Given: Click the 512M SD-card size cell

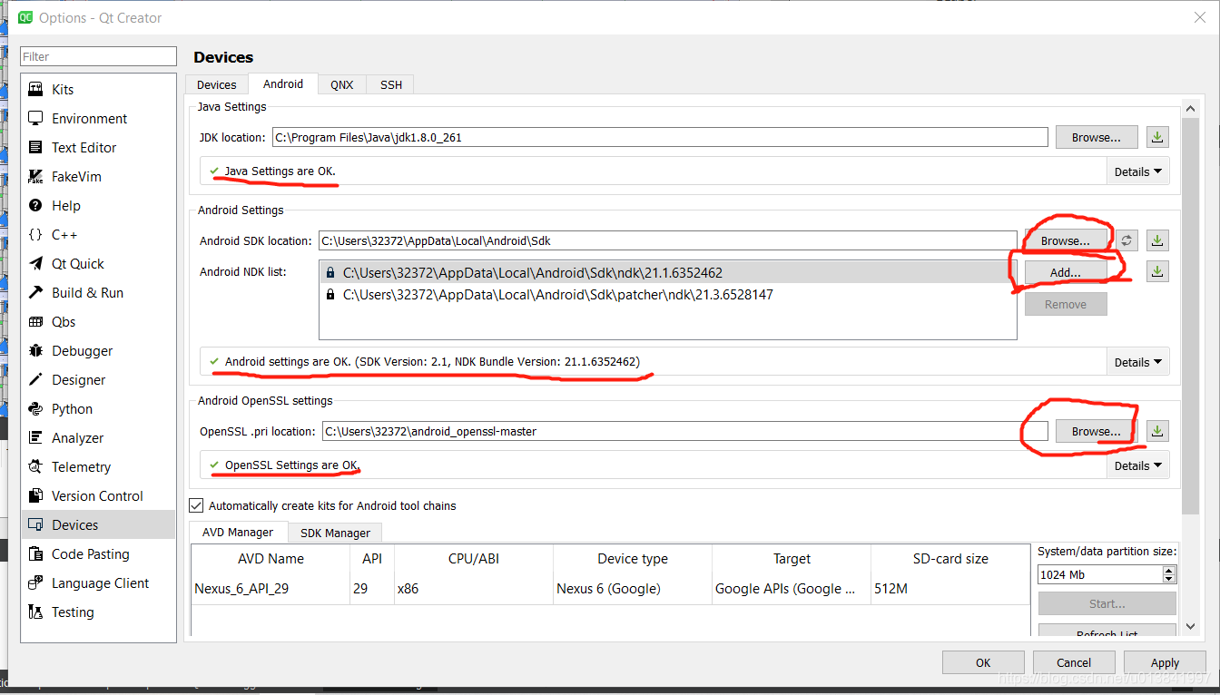Looking at the screenshot, I should [x=950, y=589].
